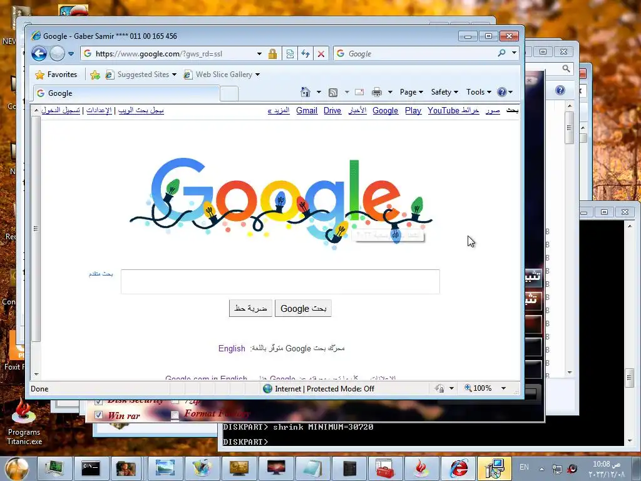Click the Google holiday lights doodle
The height and width of the screenshot is (481, 641).
pos(281,203)
